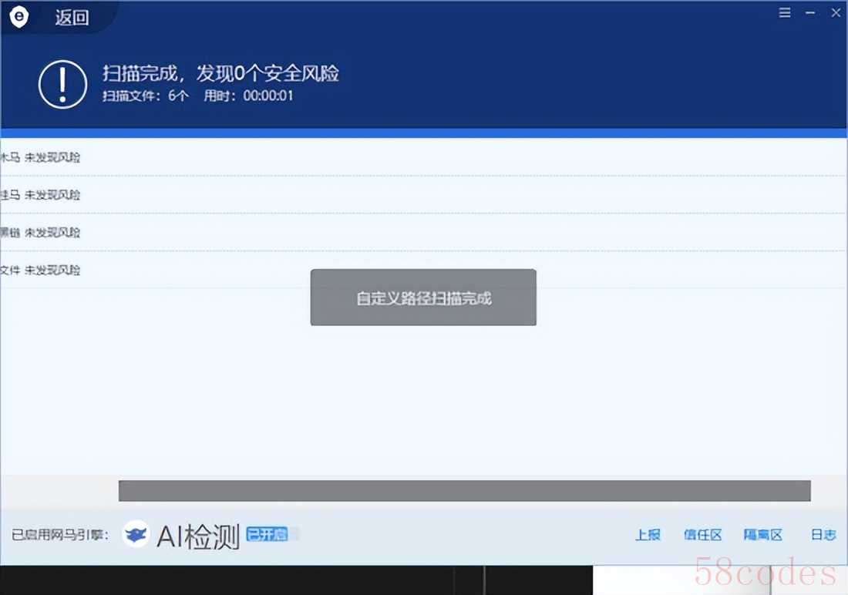Select the 木马 未发现风险 row
This screenshot has height=595, width=848.
coord(423,157)
